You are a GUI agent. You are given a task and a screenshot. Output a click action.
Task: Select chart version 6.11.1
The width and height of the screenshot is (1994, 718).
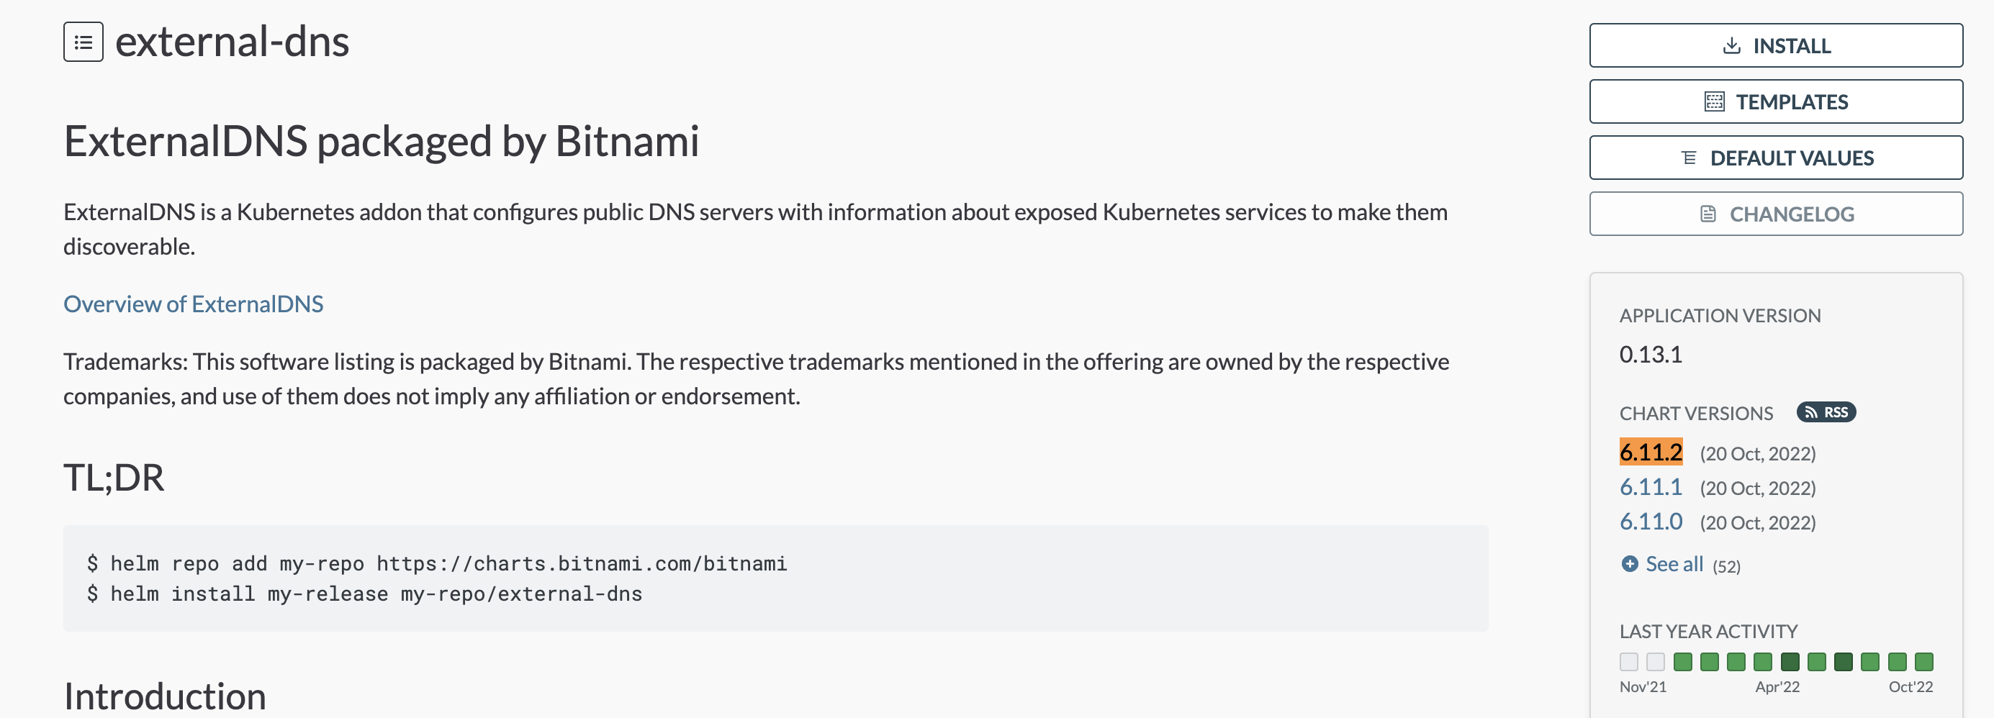tap(1651, 486)
